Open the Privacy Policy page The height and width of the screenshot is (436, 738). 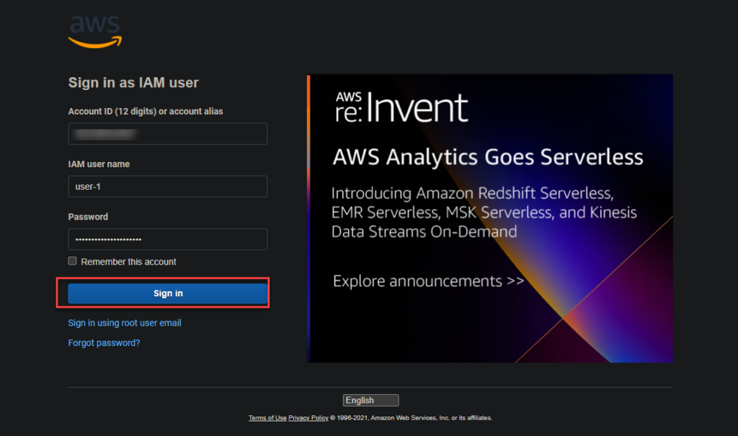[x=308, y=417]
